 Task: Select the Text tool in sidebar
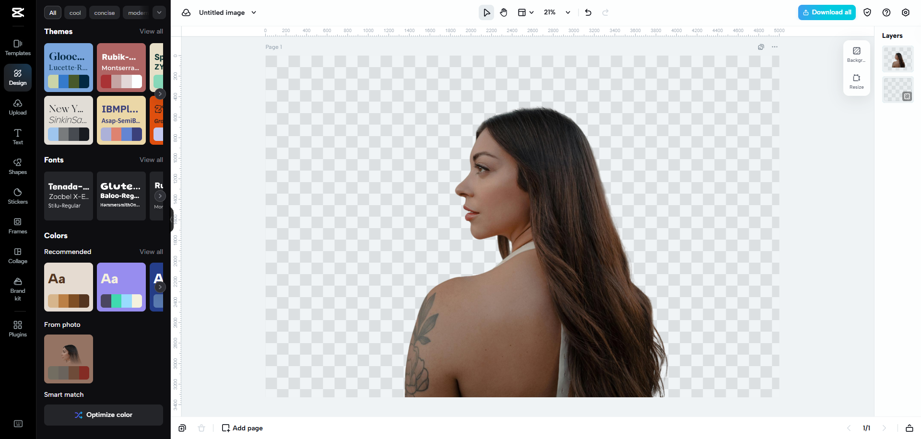click(17, 137)
